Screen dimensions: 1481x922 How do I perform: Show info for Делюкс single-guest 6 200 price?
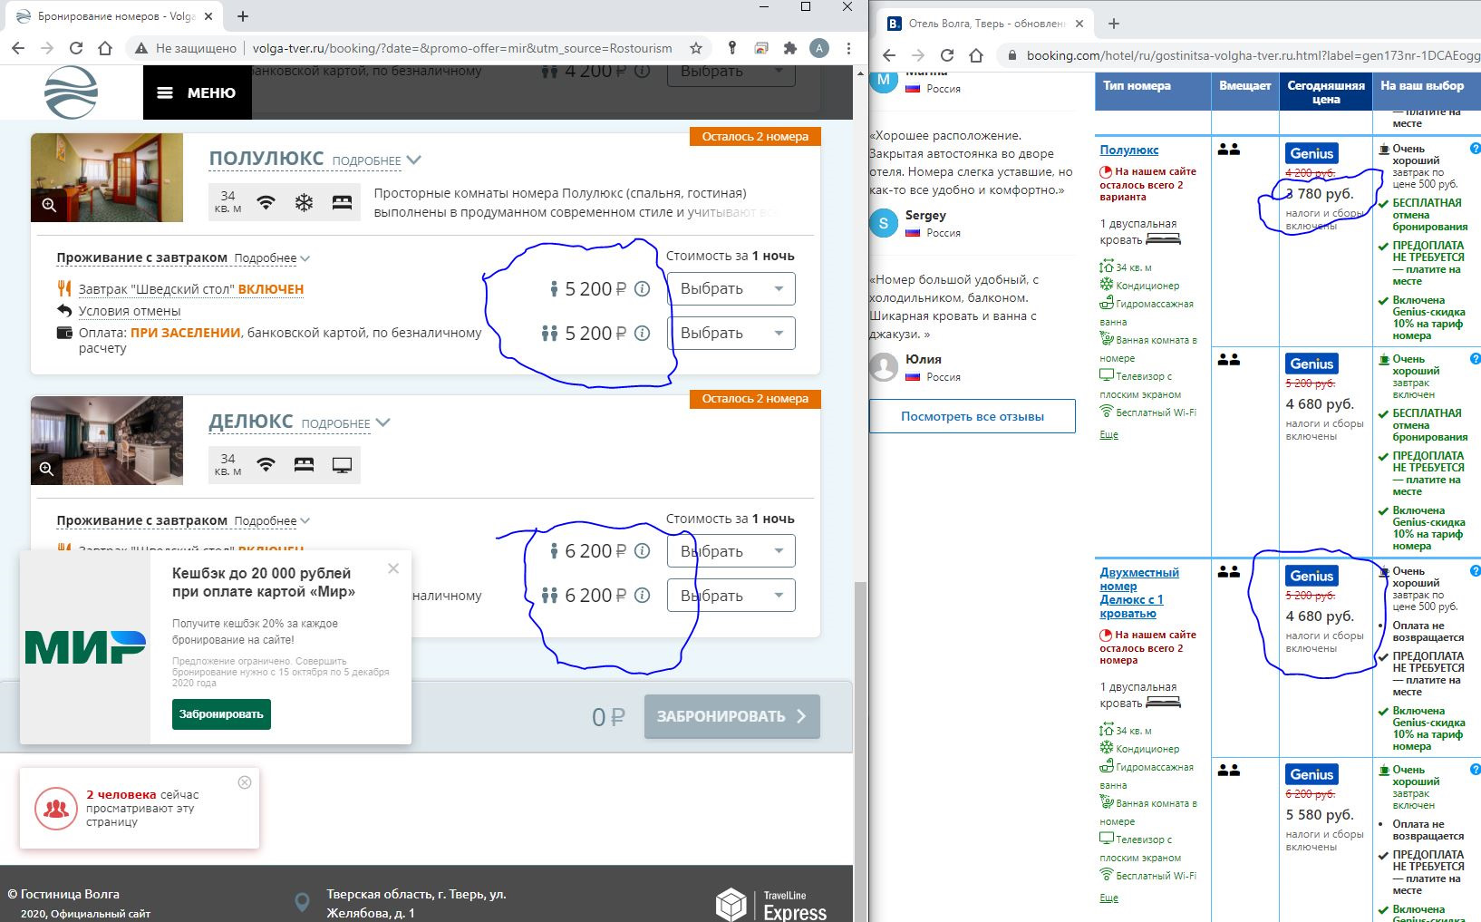(642, 551)
